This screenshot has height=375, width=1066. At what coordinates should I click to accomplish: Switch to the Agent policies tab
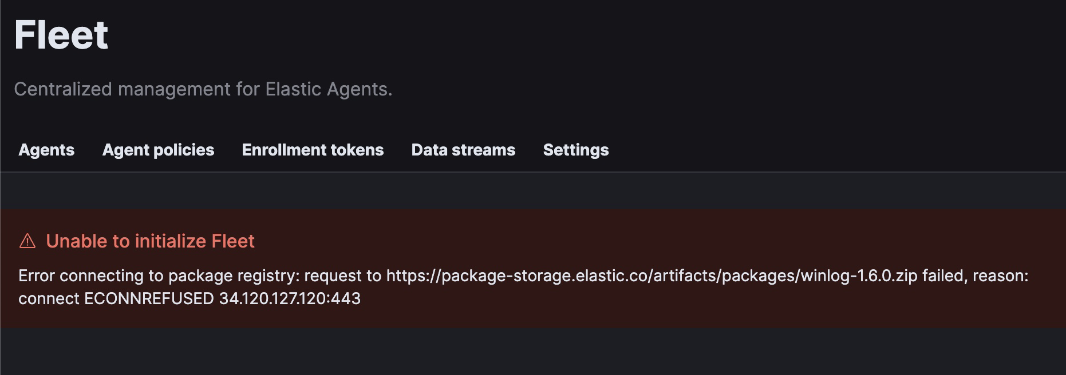(x=158, y=150)
